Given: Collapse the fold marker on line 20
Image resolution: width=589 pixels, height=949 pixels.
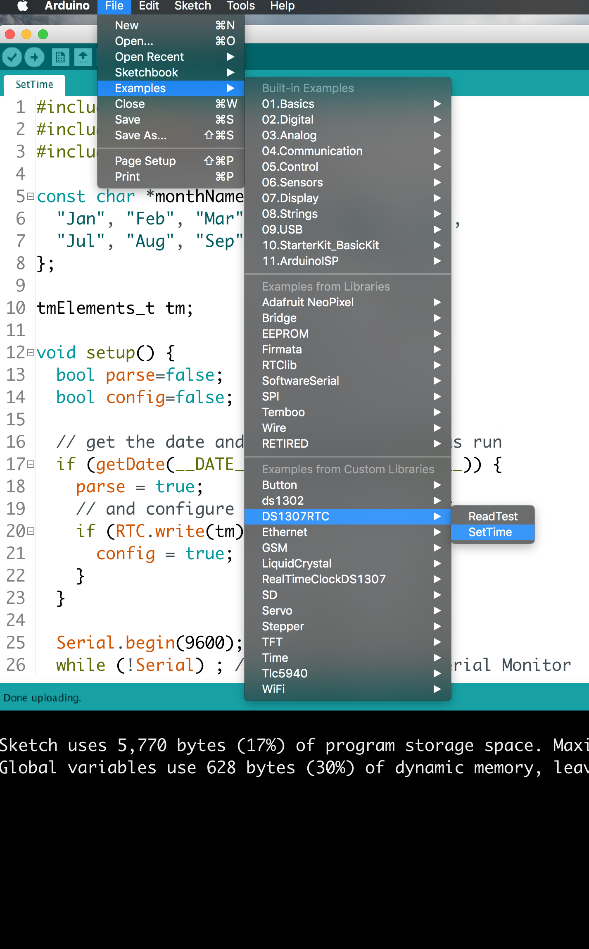Looking at the screenshot, I should coord(31,531).
